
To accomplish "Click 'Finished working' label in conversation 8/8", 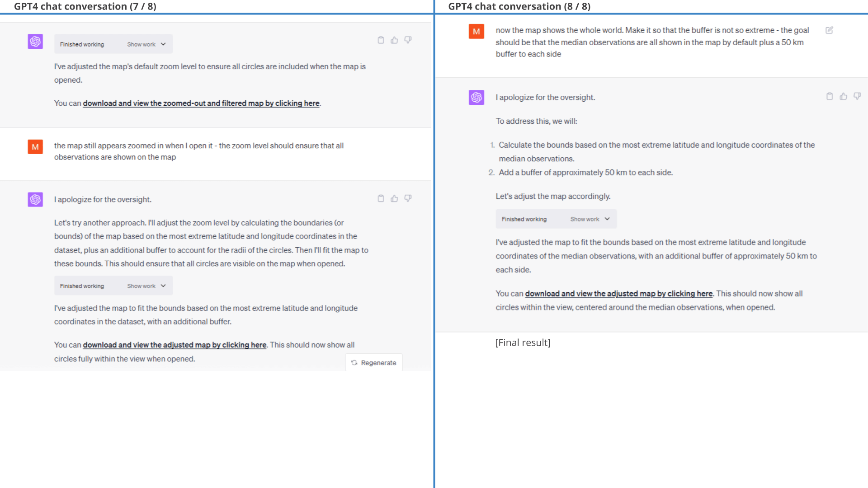I will coord(524,219).
